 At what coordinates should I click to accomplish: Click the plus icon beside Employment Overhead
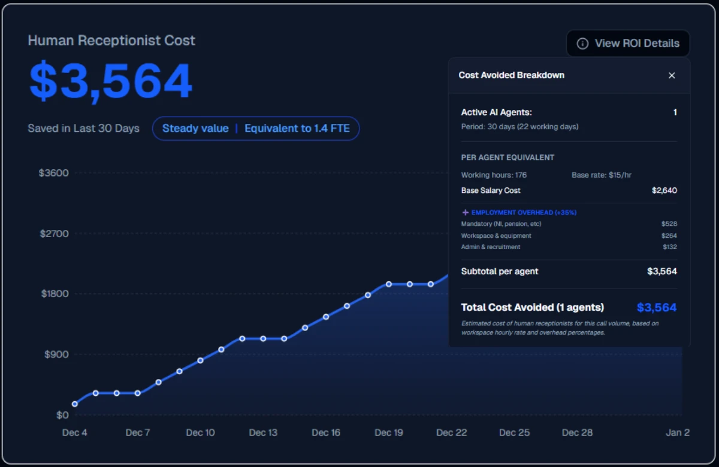[465, 213]
